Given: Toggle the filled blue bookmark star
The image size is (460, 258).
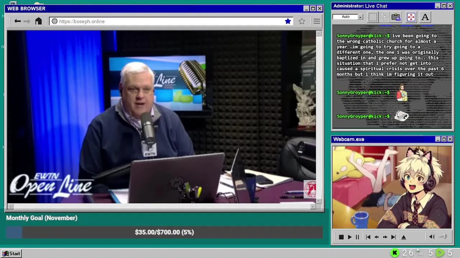Looking at the screenshot, I should (288, 21).
